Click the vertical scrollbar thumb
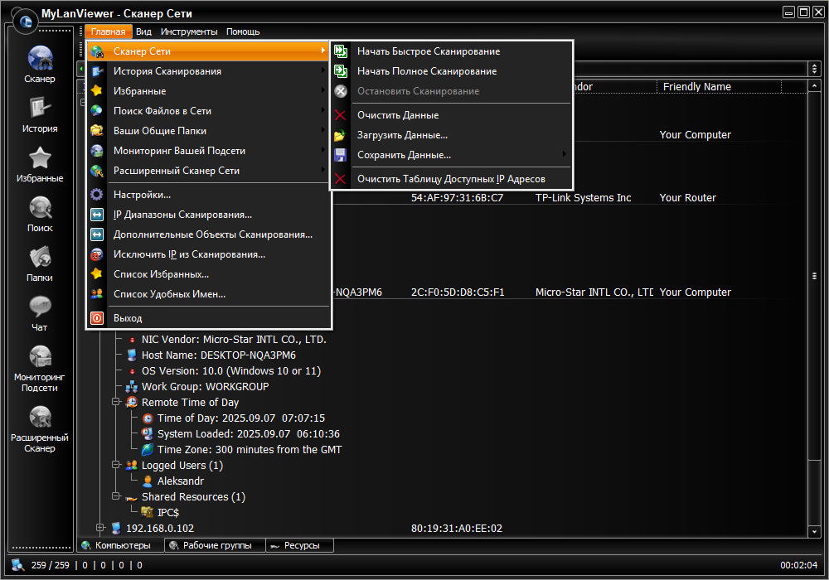This screenshot has height=580, width=829. coord(814,276)
